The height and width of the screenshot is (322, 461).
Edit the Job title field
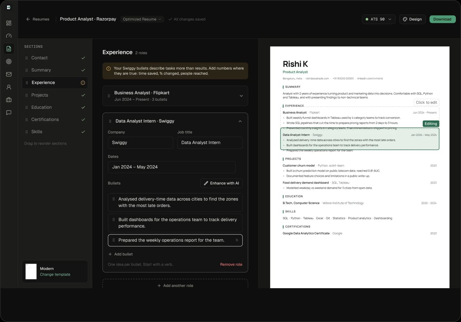(210, 143)
